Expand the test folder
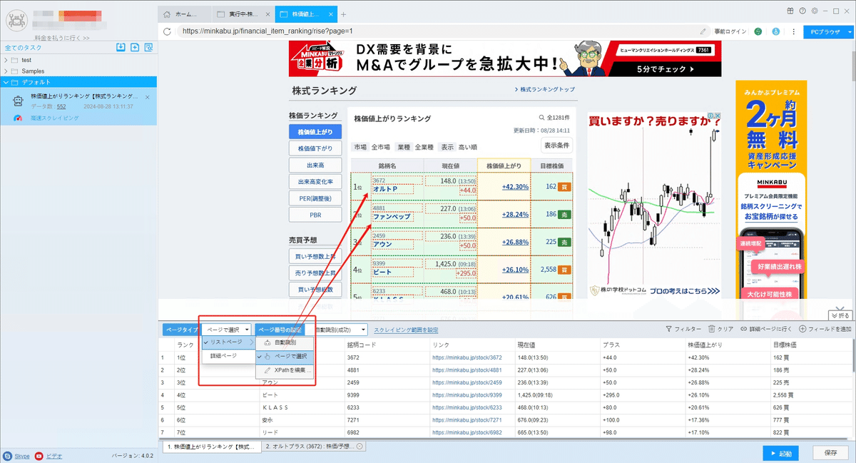This screenshot has height=463, width=856. (x=6, y=60)
